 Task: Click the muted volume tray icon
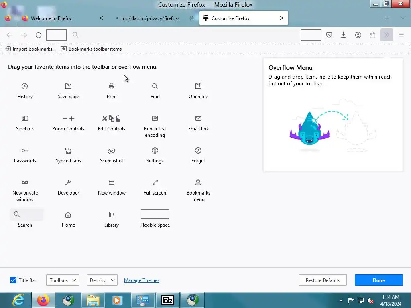[370, 300]
